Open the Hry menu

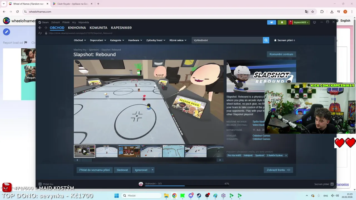tap(74, 22)
